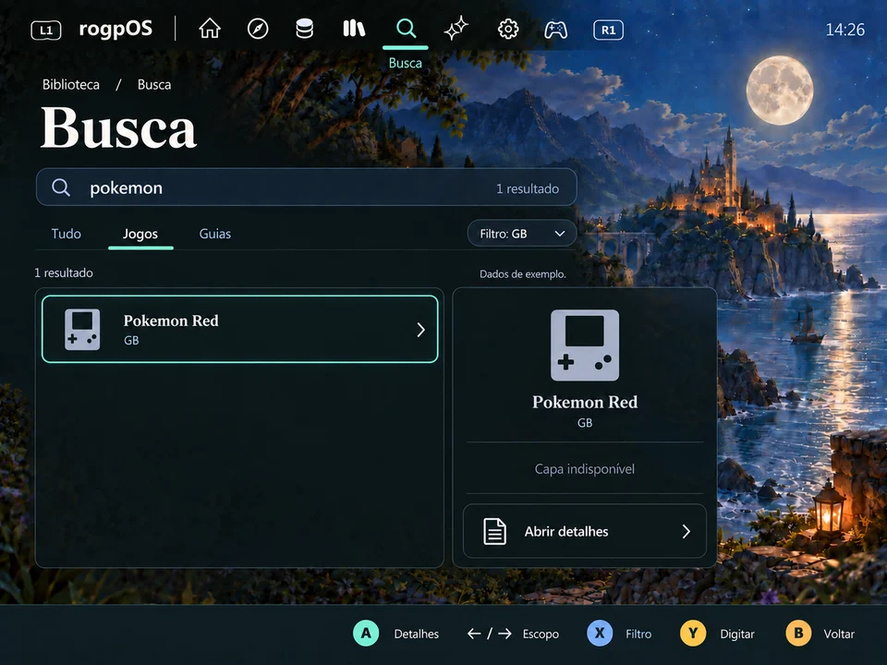Image resolution: width=887 pixels, height=665 pixels.
Task: Click the Game Boy icon in the Pokemon Red row
Action: click(x=82, y=329)
